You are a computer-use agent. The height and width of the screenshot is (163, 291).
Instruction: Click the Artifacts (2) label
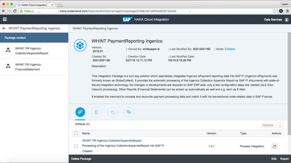[x=82, y=124]
